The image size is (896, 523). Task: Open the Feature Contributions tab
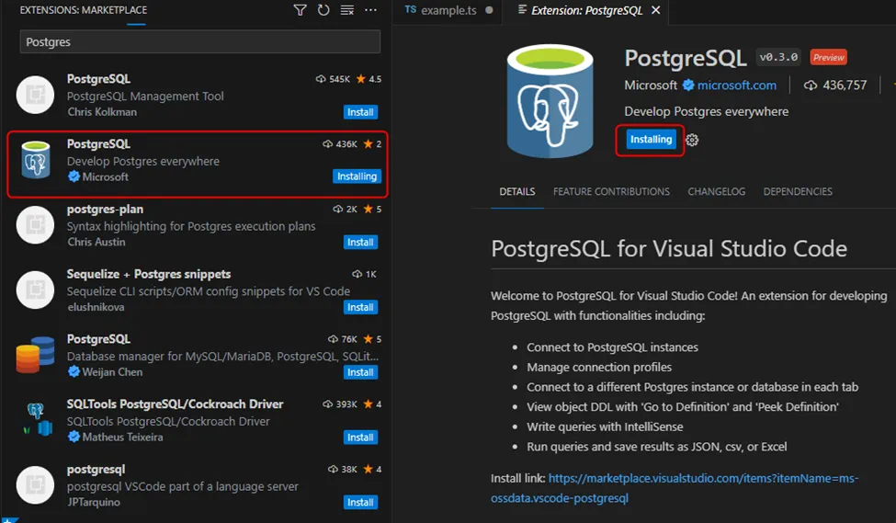[x=611, y=192]
